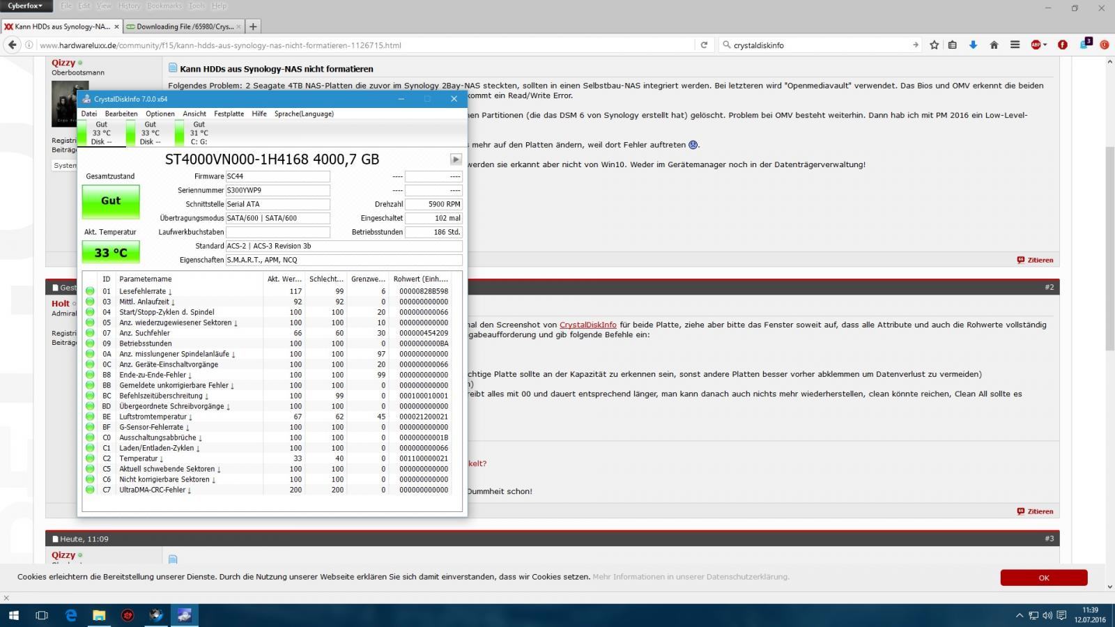Screen dimensions: 1115x627
Task: Select first disk tab Gut 33 °C
Action: pos(102,132)
